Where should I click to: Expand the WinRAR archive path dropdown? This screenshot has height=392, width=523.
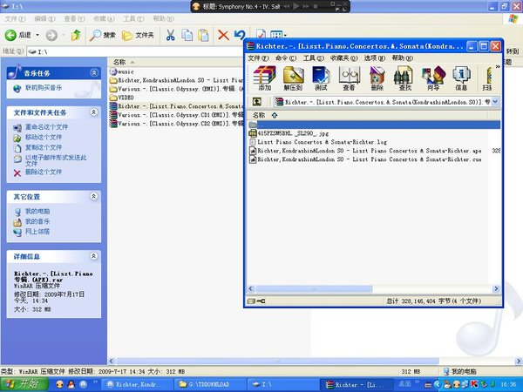[x=496, y=102]
